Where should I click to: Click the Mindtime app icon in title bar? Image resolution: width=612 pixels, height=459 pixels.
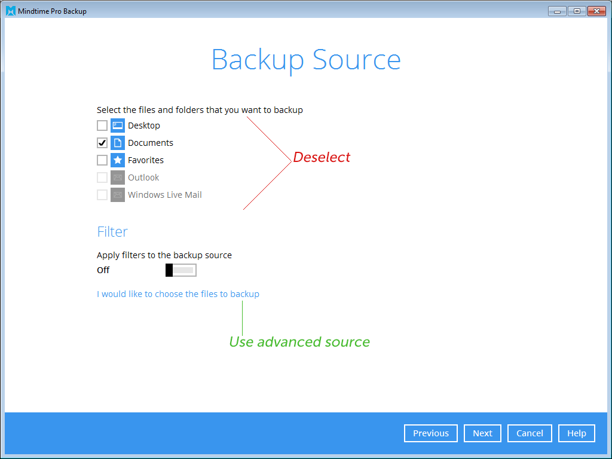pyautogui.click(x=11, y=11)
